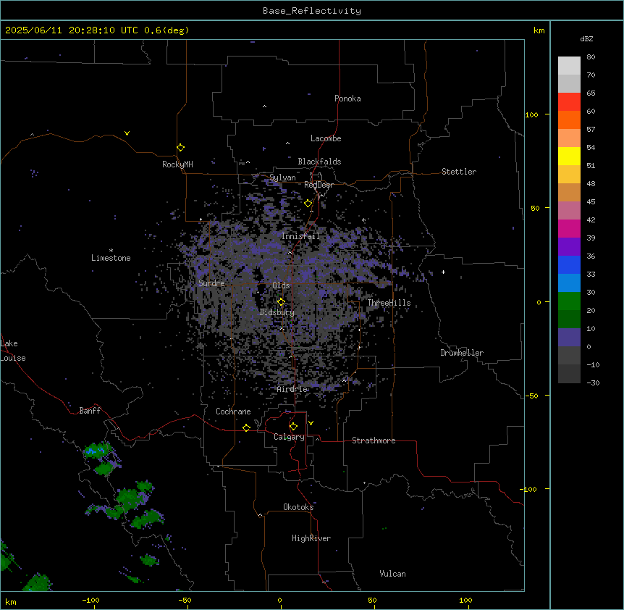624x610 pixels.
Task: Pick the yellow diamond marker beside Olds
Action: click(282, 302)
